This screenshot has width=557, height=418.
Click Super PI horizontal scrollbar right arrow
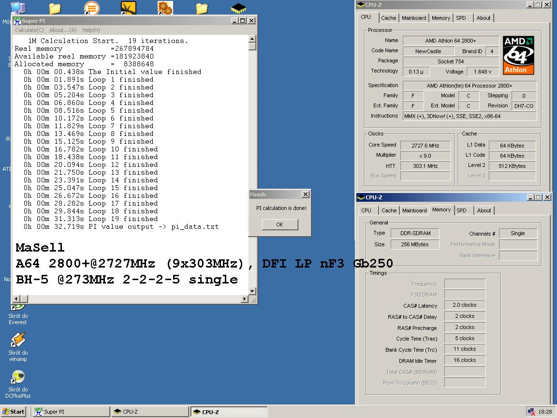point(244,299)
